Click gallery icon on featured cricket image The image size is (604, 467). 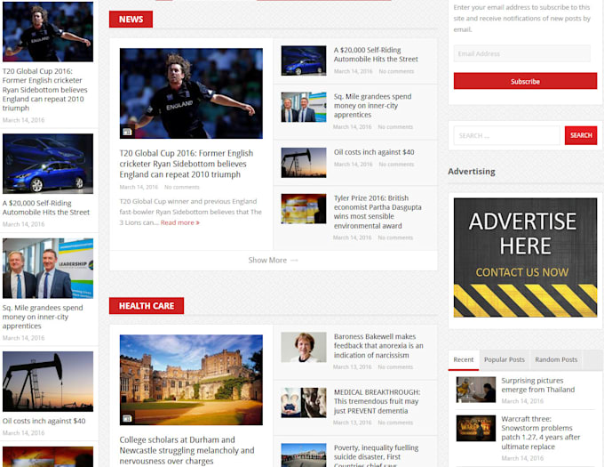[x=127, y=132]
